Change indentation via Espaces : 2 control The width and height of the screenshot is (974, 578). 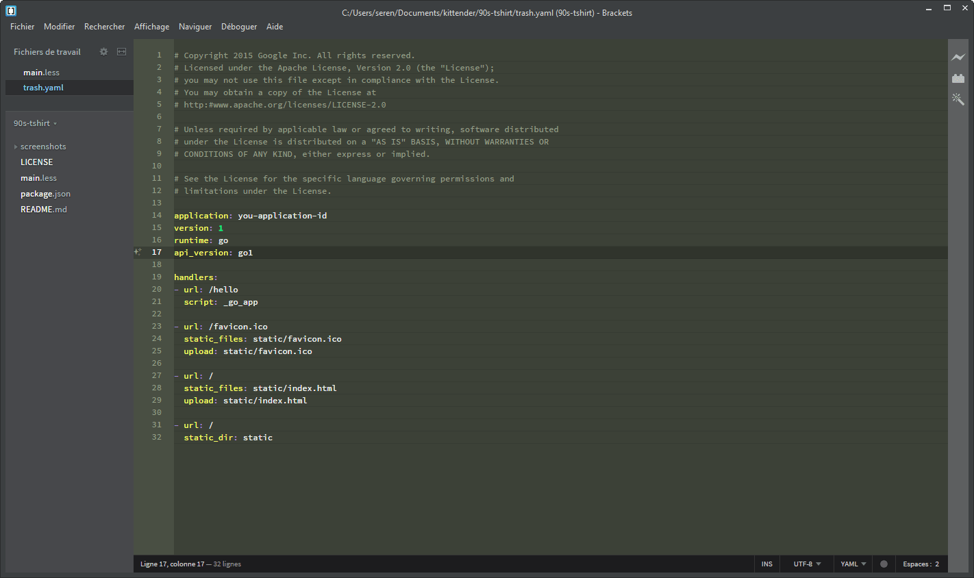[x=921, y=564]
